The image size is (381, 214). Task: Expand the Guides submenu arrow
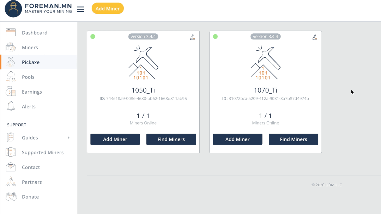pos(69,138)
